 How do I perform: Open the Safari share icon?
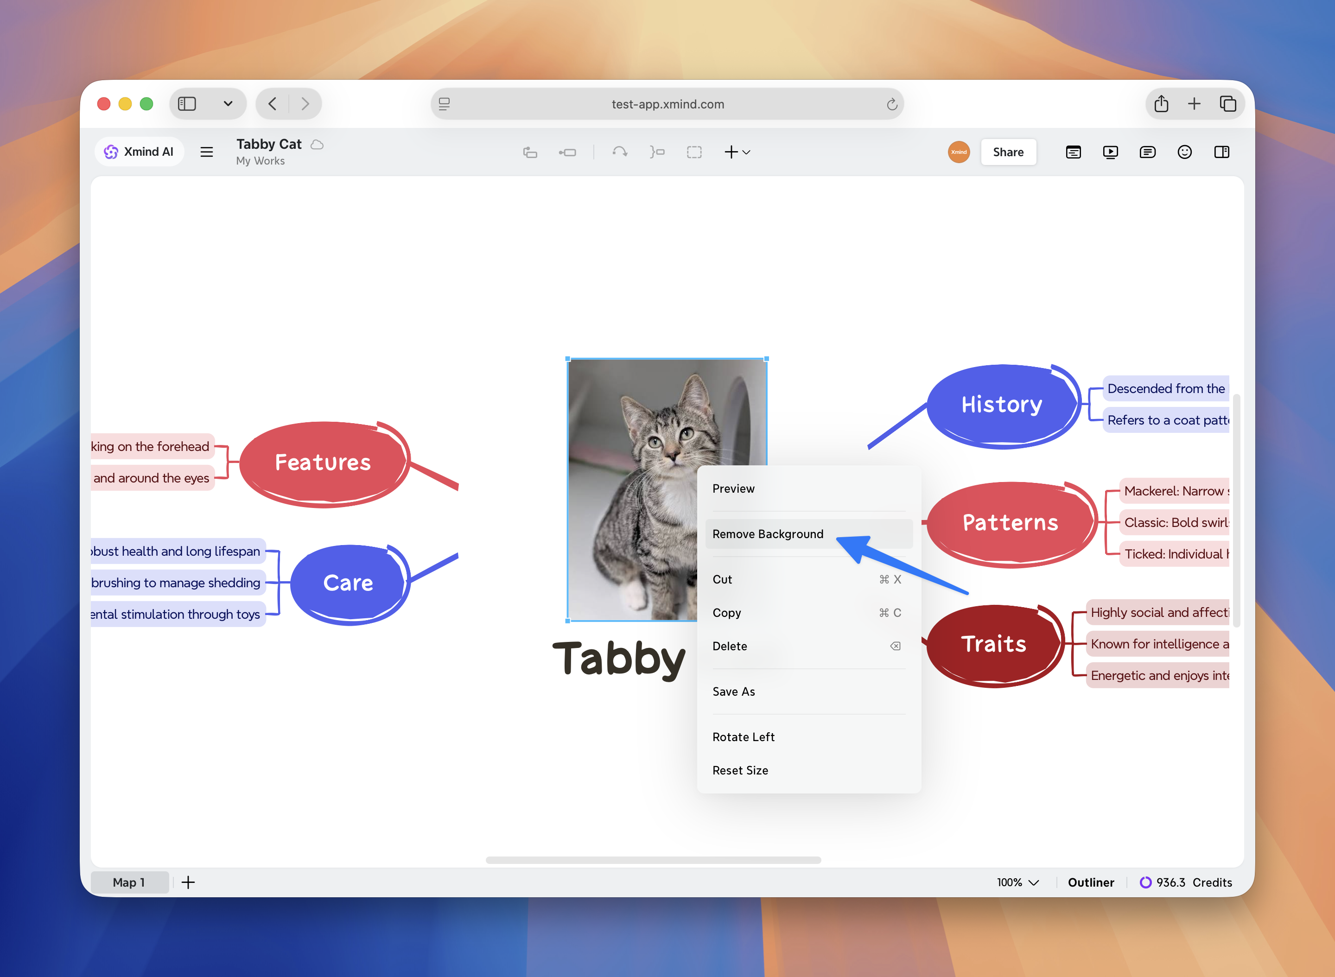1161,104
